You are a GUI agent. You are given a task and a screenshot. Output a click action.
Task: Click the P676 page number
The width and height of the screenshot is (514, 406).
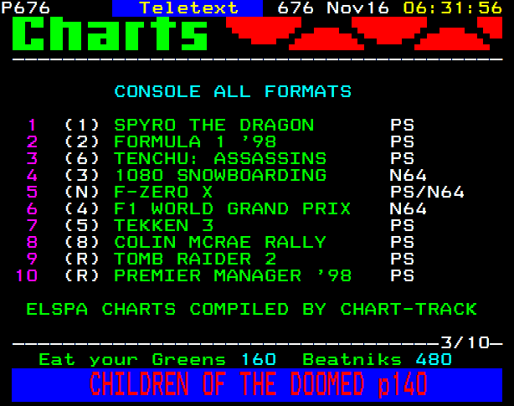point(26,8)
